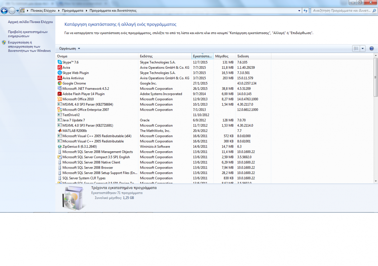Sort by the Εκδότης column header
378x266 pixels.
(165, 56)
